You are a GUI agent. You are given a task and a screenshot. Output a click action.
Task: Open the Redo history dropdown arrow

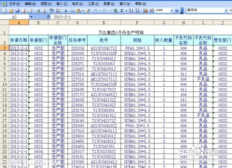click(x=110, y=11)
